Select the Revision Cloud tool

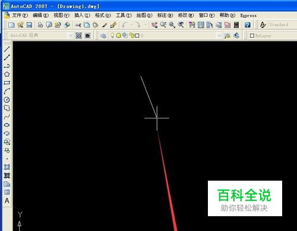point(7,108)
